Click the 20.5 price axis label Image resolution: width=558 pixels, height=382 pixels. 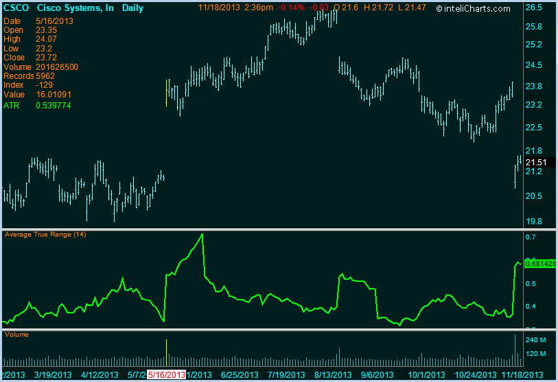534,196
